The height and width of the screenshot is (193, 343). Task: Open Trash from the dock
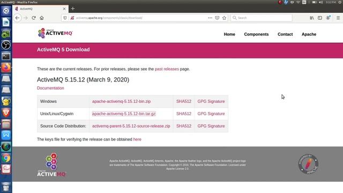(6, 188)
